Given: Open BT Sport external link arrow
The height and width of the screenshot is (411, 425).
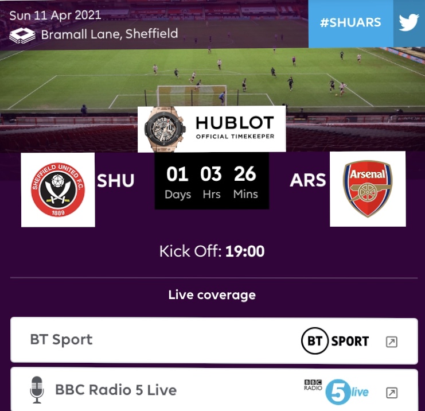Looking at the screenshot, I should click(x=392, y=342).
